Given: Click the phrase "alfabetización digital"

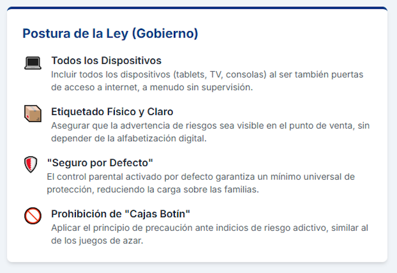Looking at the screenshot, I should point(159,138).
